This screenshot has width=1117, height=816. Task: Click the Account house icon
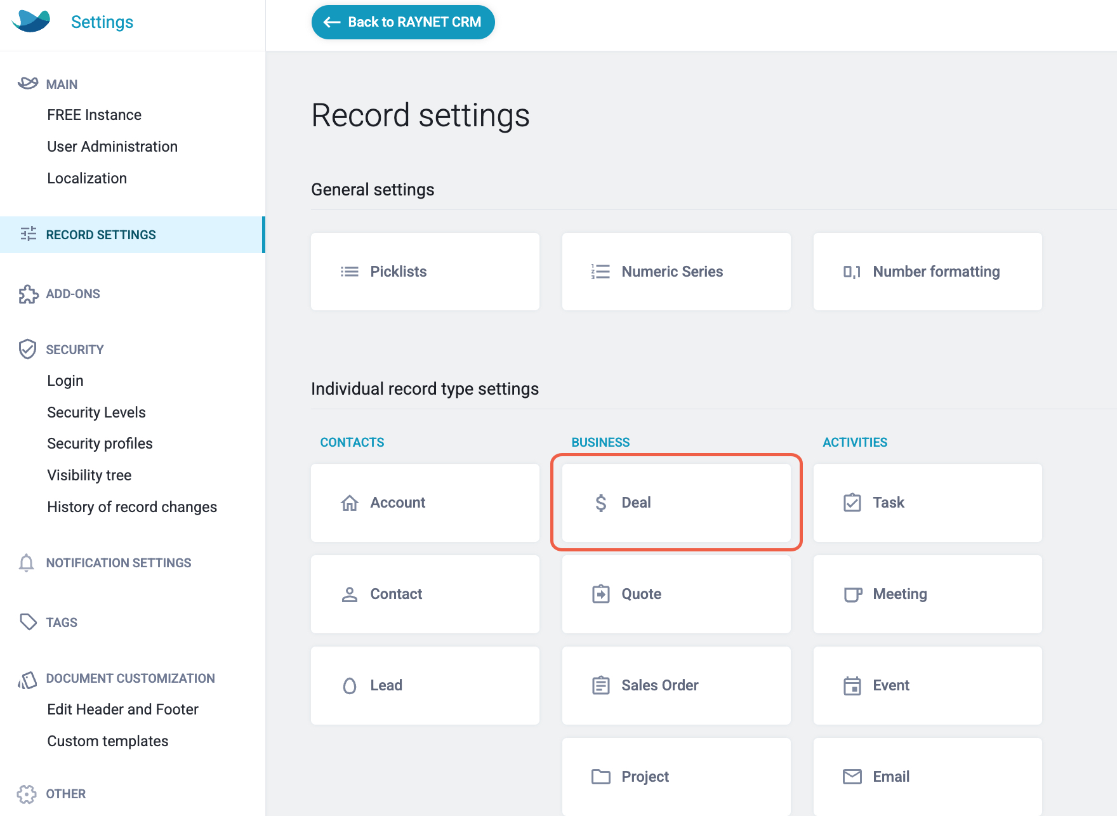pos(350,503)
